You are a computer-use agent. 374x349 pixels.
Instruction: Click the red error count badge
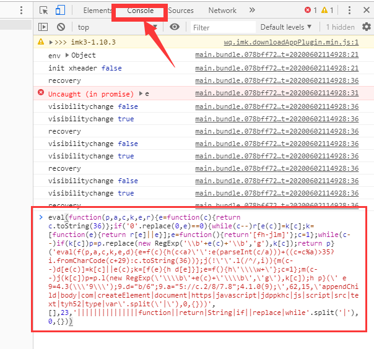coord(311,11)
